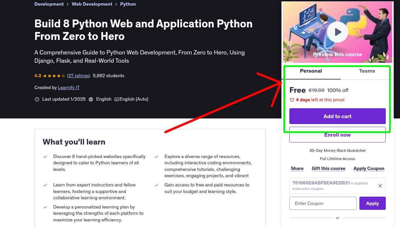The height and width of the screenshot is (227, 400).
Task: Click the 'What you'll learn' heading
Action: [74, 142]
